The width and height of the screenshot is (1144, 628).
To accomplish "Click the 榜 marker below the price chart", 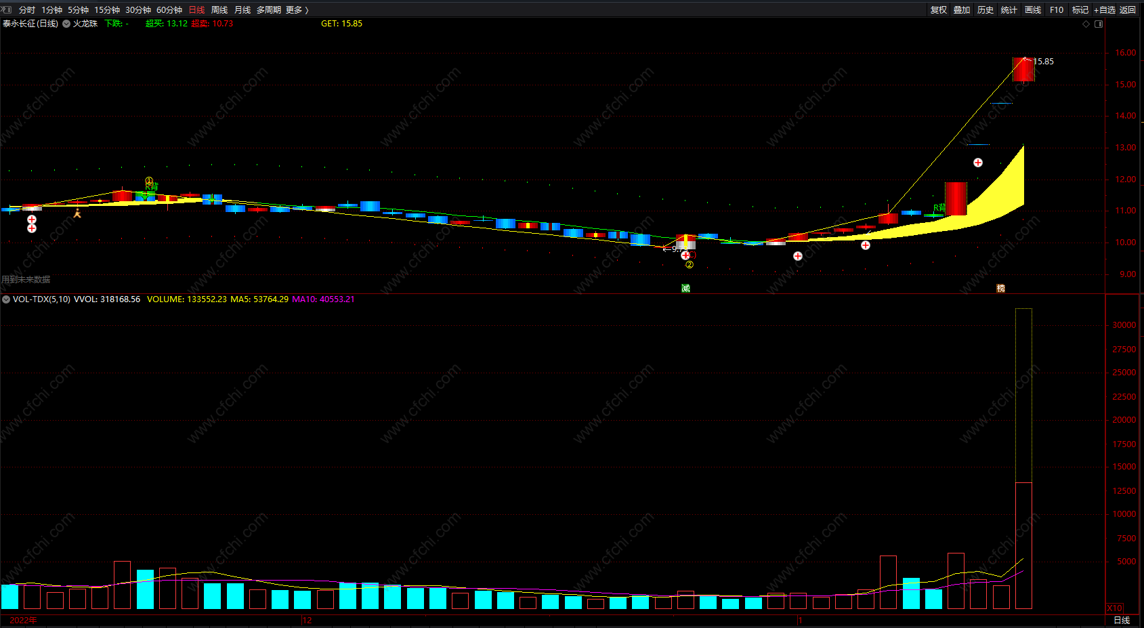I will click(1000, 289).
